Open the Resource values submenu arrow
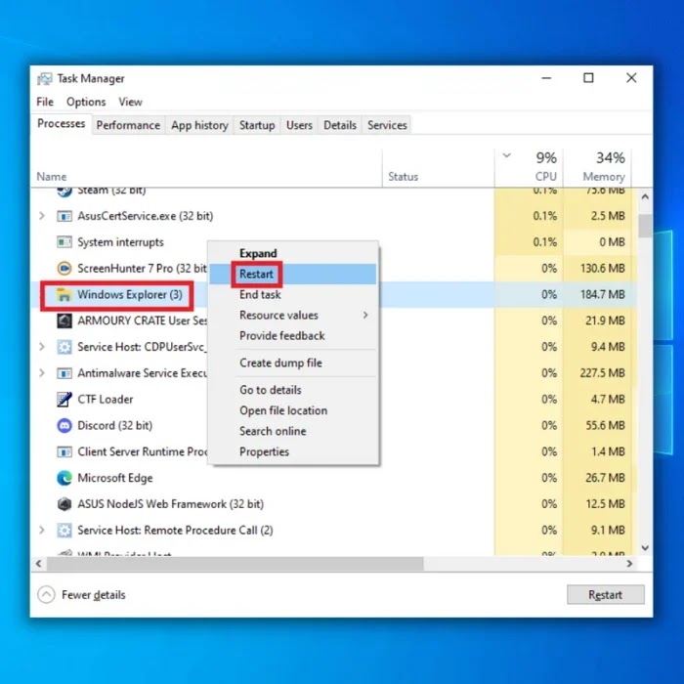This screenshot has height=684, width=684. pos(365,315)
